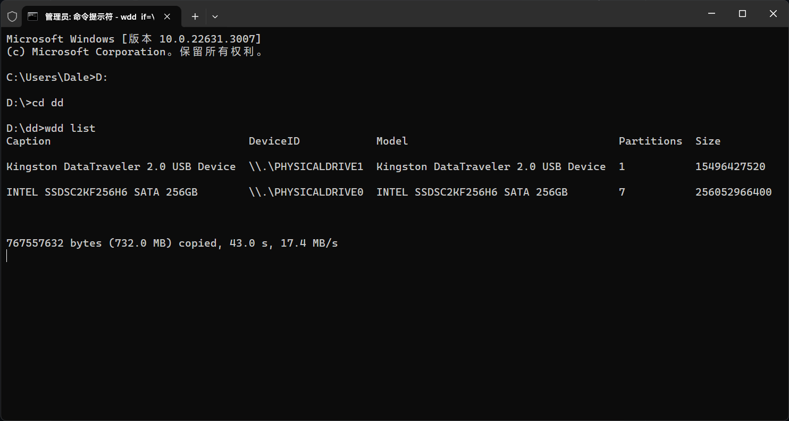Close the terminal window
The image size is (789, 421).
click(774, 14)
